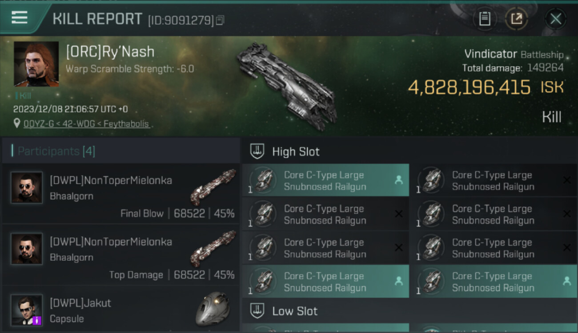Copy the kill report ID

pyautogui.click(x=221, y=20)
